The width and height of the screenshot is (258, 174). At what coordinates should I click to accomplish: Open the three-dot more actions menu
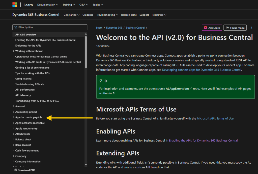pyautogui.click(x=251, y=28)
